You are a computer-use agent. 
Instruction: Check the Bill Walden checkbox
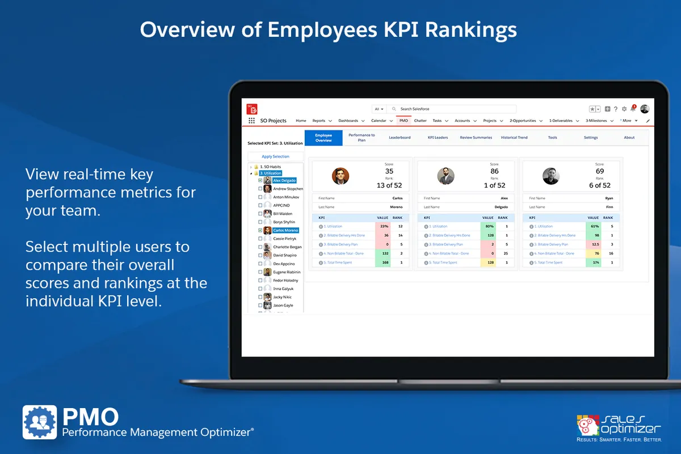pyautogui.click(x=260, y=214)
